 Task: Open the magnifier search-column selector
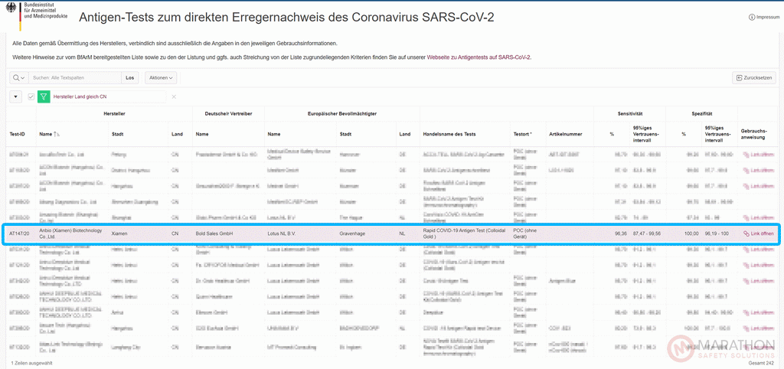tap(19, 78)
